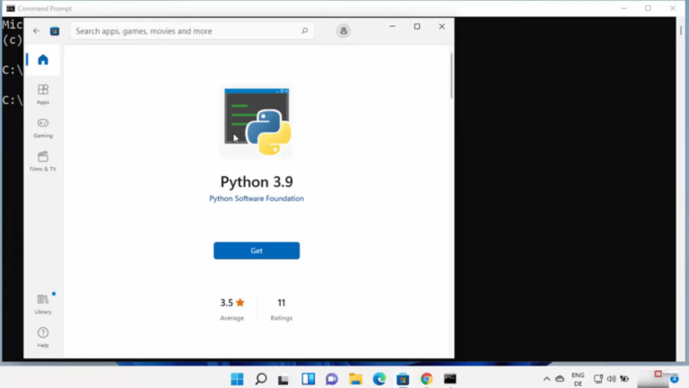Click the Microsoft Store logo icon
Screen dimensions: 689x388
click(55, 31)
